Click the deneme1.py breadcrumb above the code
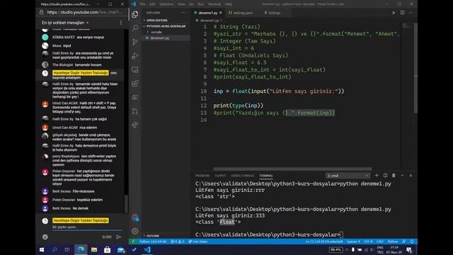Screen dimensions: 453x255 210,21
